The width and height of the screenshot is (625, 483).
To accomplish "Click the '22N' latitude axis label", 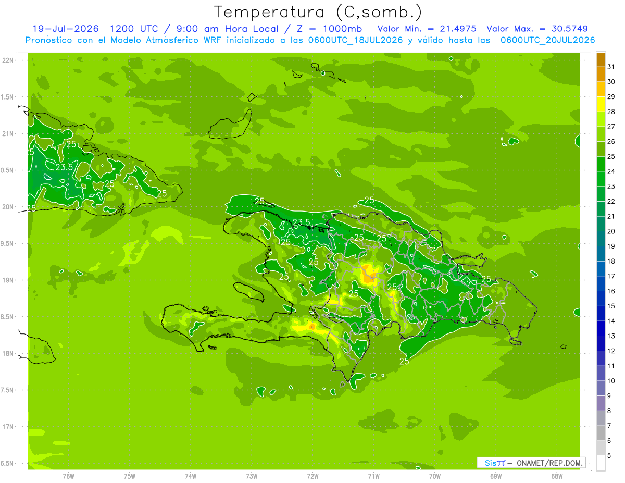I will 7,60.
